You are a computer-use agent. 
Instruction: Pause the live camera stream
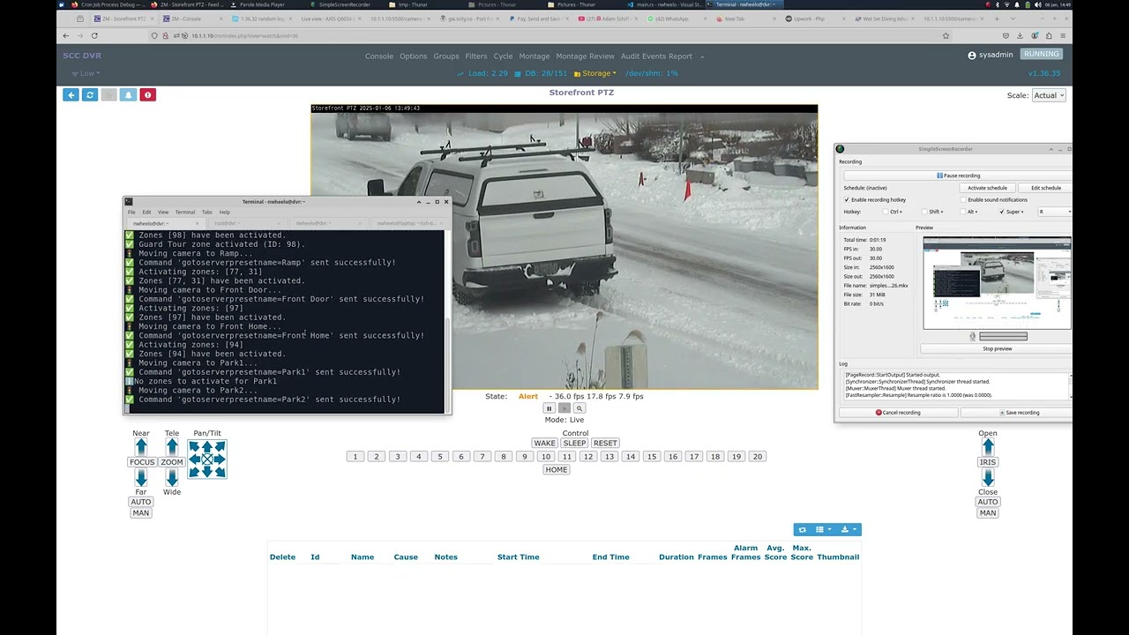(549, 408)
